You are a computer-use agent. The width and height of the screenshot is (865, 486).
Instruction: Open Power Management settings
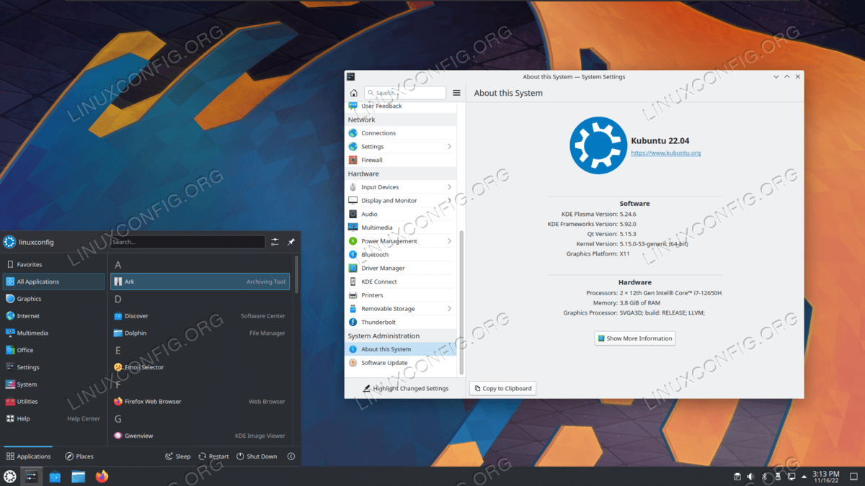coord(401,241)
